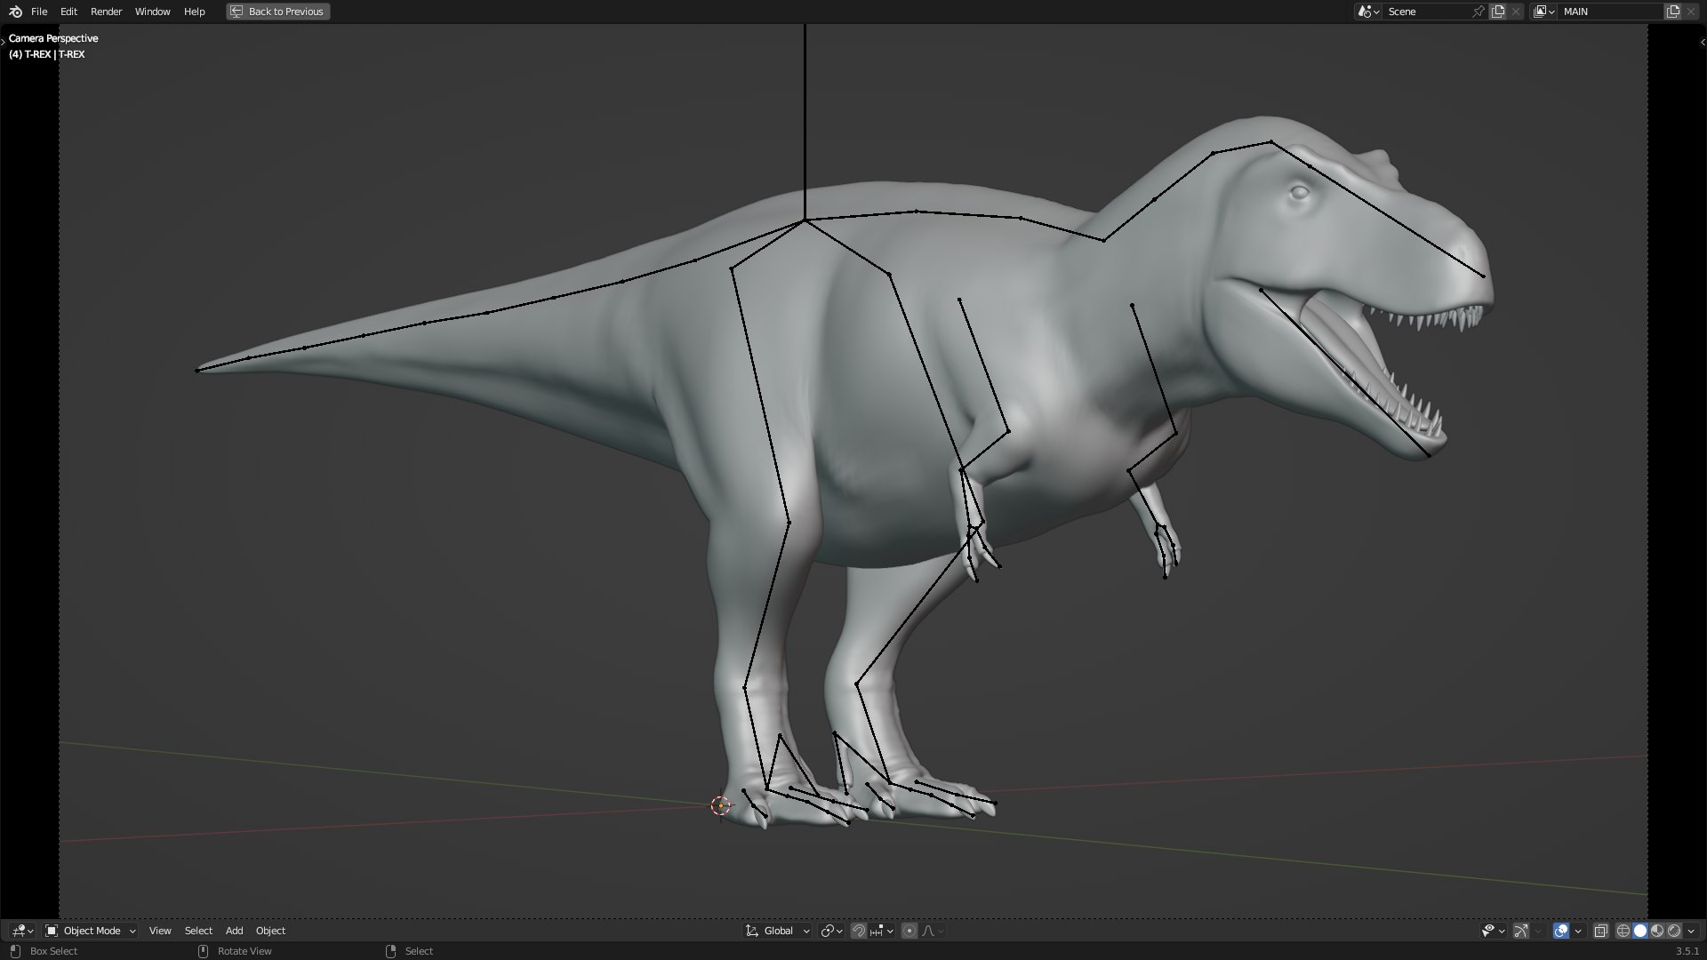The height and width of the screenshot is (960, 1707).
Task: Open the view layer browse dropdown
Action: coord(1543,12)
